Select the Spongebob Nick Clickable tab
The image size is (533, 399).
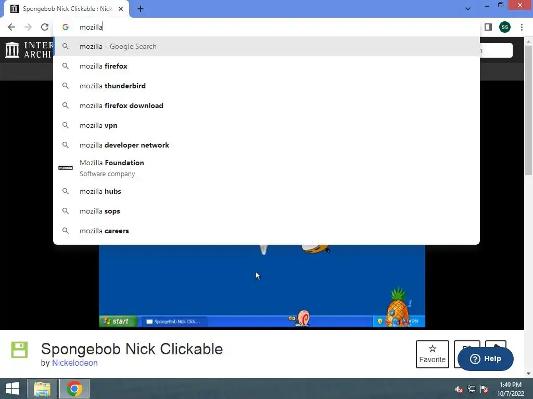pos(67,9)
